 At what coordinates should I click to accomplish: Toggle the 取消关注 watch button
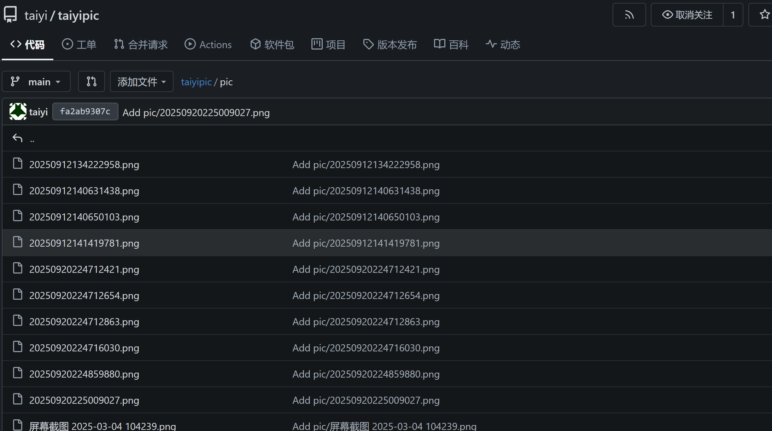[687, 15]
